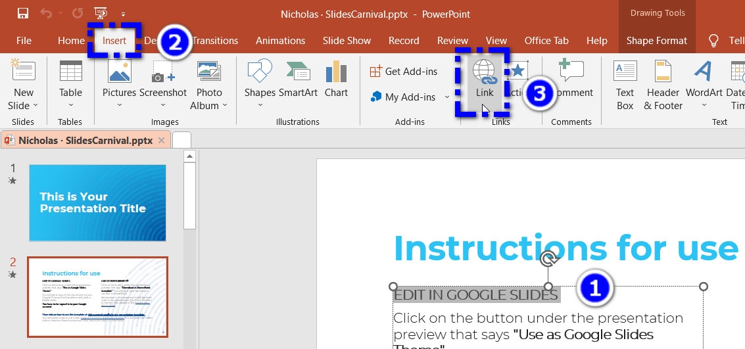
Task: Click the animation star under slide 2
Action: coord(13,275)
